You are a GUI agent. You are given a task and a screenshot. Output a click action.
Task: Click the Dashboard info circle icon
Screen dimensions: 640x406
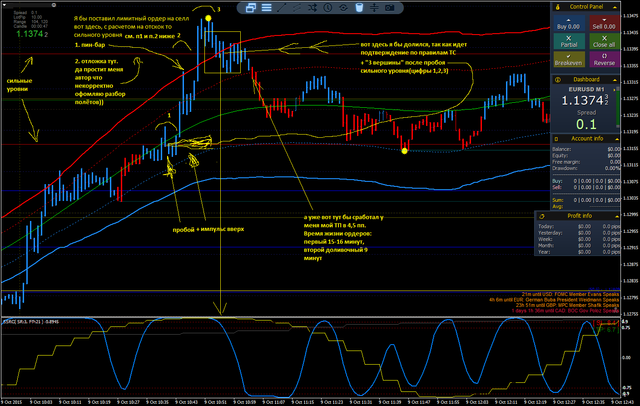pos(557,80)
